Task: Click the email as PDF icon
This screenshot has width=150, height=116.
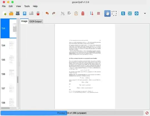Action: 31,14
